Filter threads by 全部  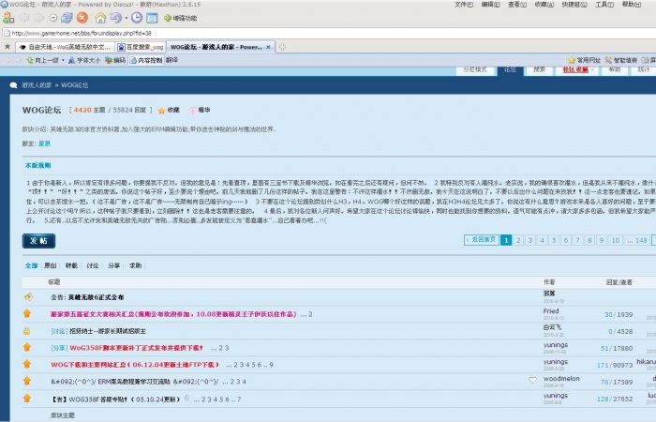31,265
